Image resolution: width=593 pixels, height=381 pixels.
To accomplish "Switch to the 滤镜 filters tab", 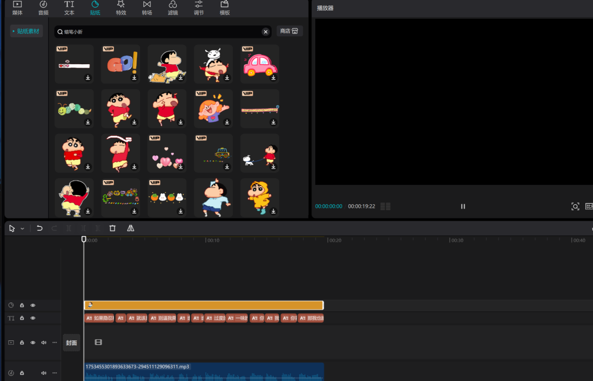I will click(173, 8).
